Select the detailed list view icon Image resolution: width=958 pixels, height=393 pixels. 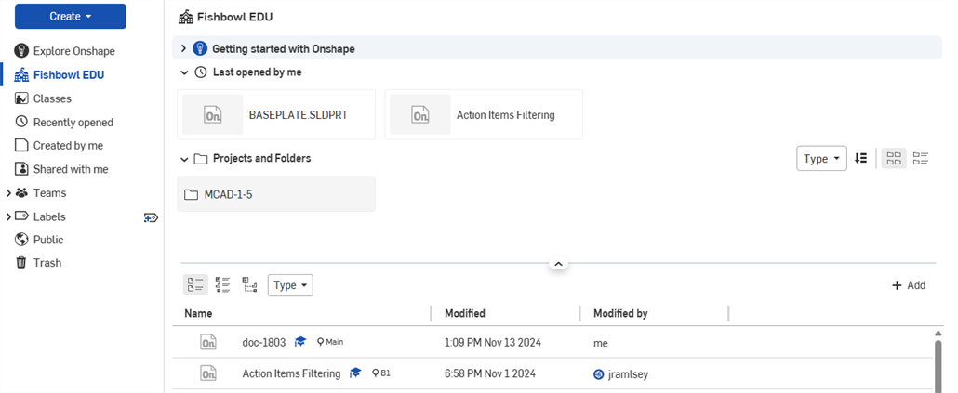pos(223,285)
